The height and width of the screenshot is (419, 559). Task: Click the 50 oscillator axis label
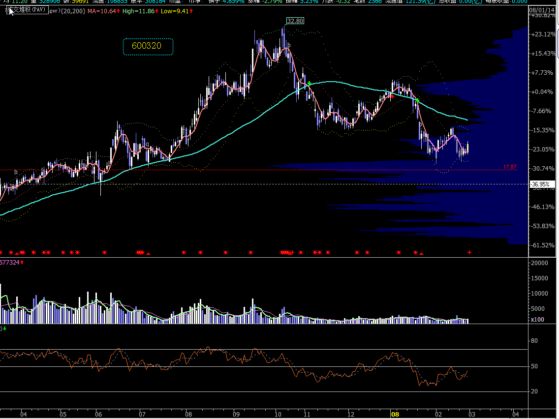click(x=534, y=366)
